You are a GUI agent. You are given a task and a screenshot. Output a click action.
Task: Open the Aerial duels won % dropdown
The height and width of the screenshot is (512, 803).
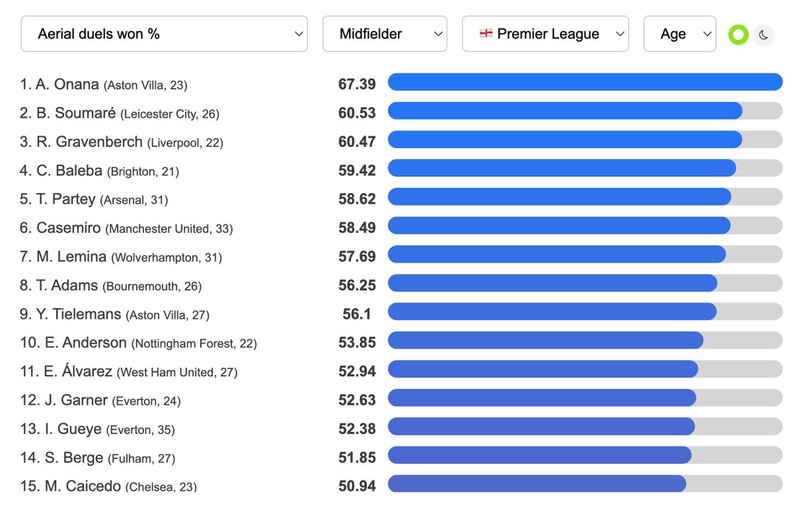164,34
